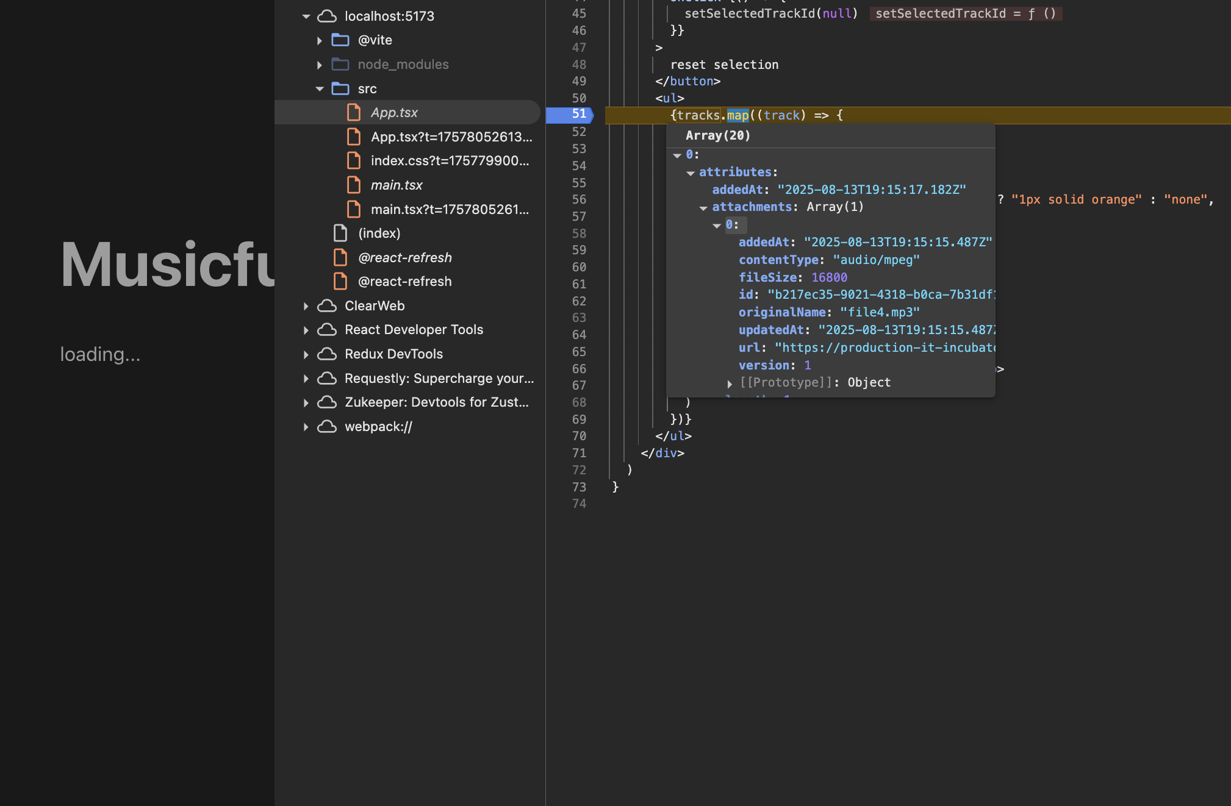This screenshot has width=1231, height=806.
Task: Click the node_modules folder icon
Action: click(340, 65)
